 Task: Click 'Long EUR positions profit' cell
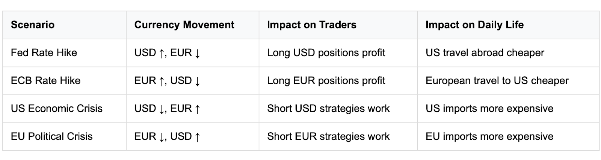[x=338, y=81]
